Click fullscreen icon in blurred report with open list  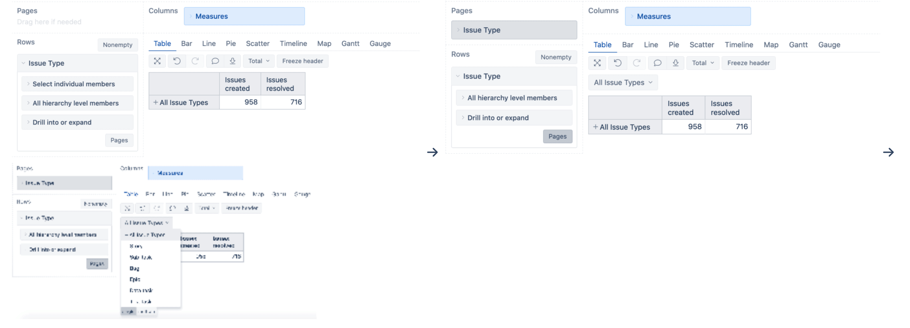127,208
